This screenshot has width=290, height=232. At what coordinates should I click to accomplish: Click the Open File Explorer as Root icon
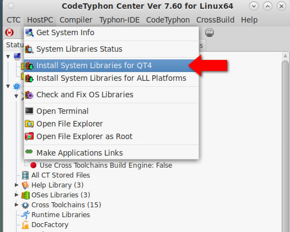click(x=29, y=136)
